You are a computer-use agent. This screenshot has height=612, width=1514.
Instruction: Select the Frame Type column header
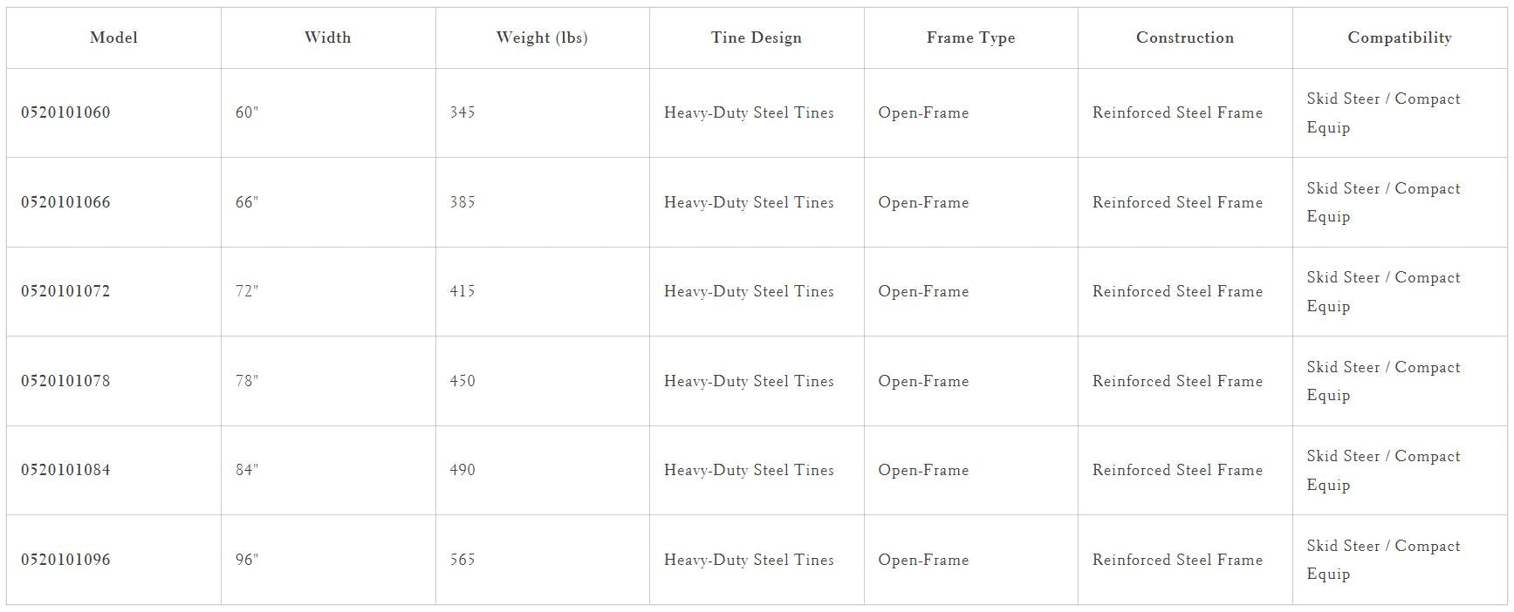tap(970, 37)
